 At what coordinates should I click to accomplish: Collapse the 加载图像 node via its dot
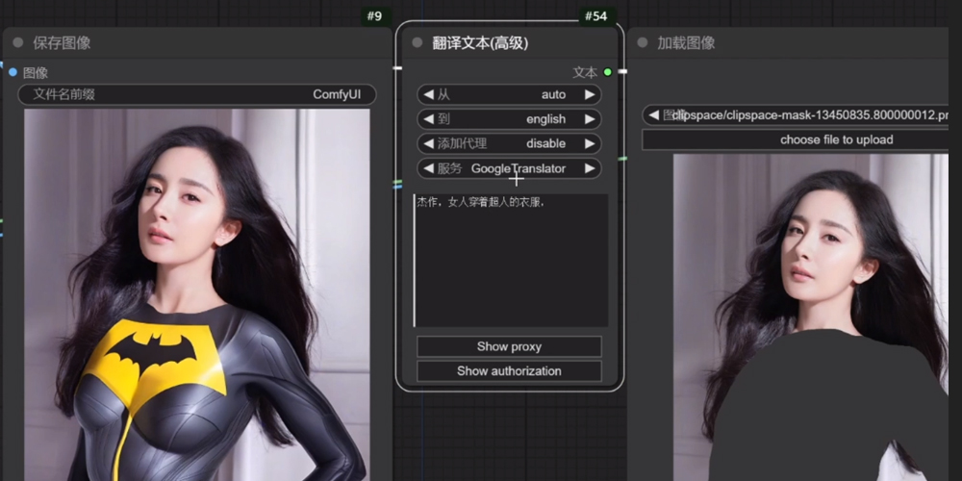pos(643,42)
